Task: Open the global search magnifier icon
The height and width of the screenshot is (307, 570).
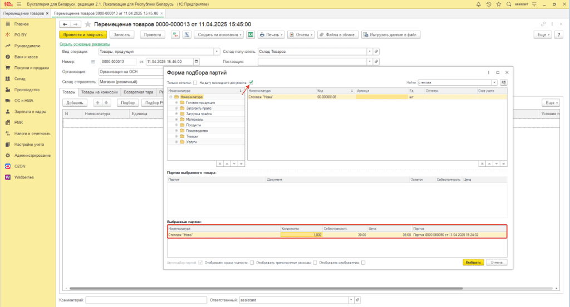Action: coord(509,4)
